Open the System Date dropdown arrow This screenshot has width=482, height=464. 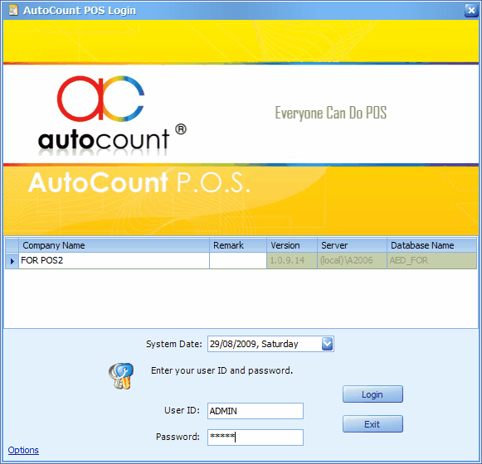click(327, 344)
